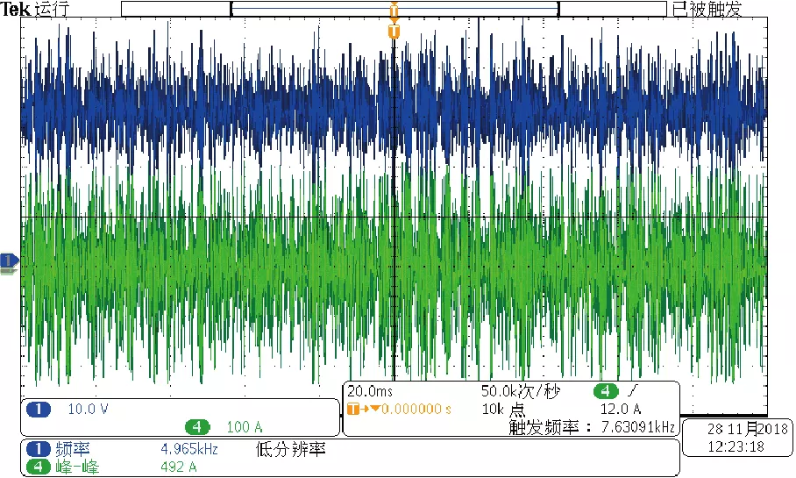Click the 0.000000 s trigger delay value
The height and width of the screenshot is (478, 796).
coord(416,409)
